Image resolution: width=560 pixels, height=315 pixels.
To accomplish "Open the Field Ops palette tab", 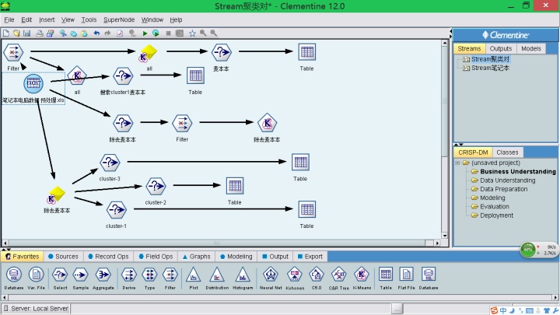I will [156, 257].
